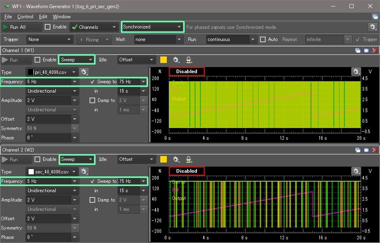Open Channel 1 plot settings gear

click(x=356, y=72)
